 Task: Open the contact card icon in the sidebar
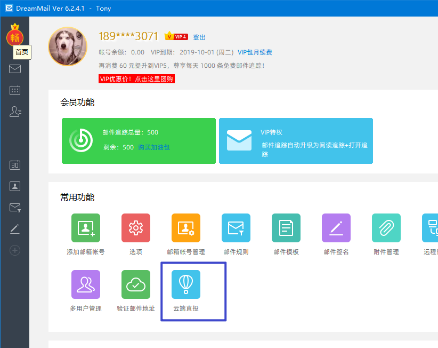[x=15, y=186]
